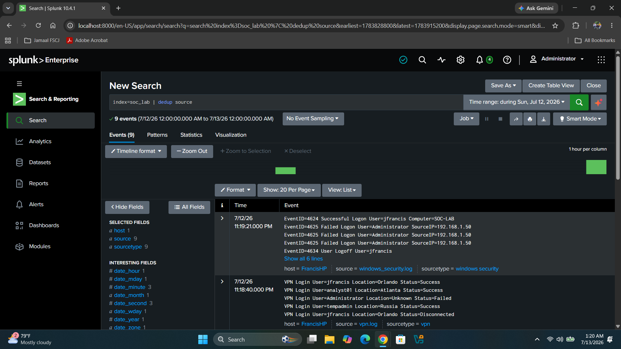Open the Splunk header search icon
The height and width of the screenshot is (349, 621).
pos(422,60)
